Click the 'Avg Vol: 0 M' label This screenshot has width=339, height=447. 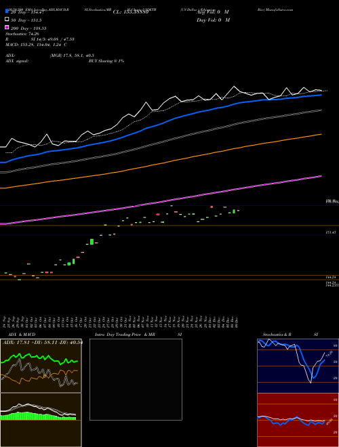pos(213,12)
